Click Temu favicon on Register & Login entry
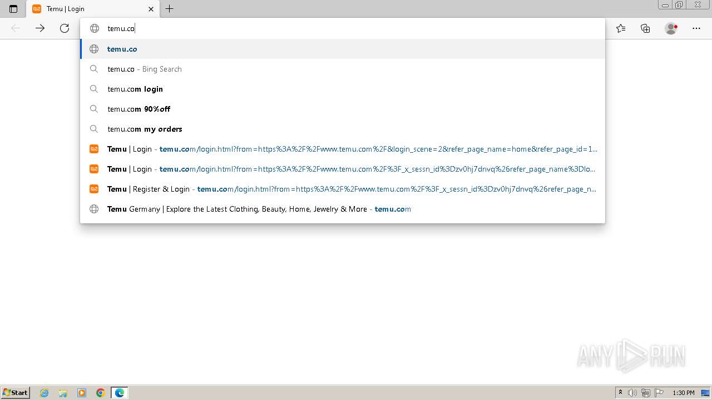This screenshot has height=400, width=712. coord(94,189)
